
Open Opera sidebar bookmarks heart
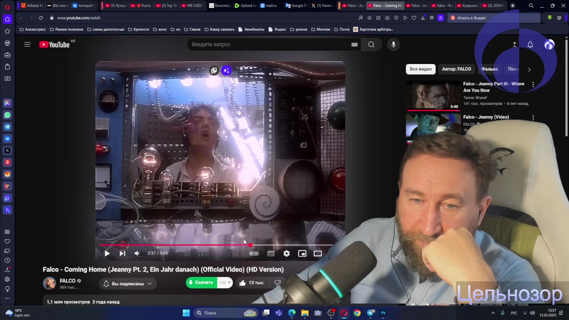(x=7, y=241)
